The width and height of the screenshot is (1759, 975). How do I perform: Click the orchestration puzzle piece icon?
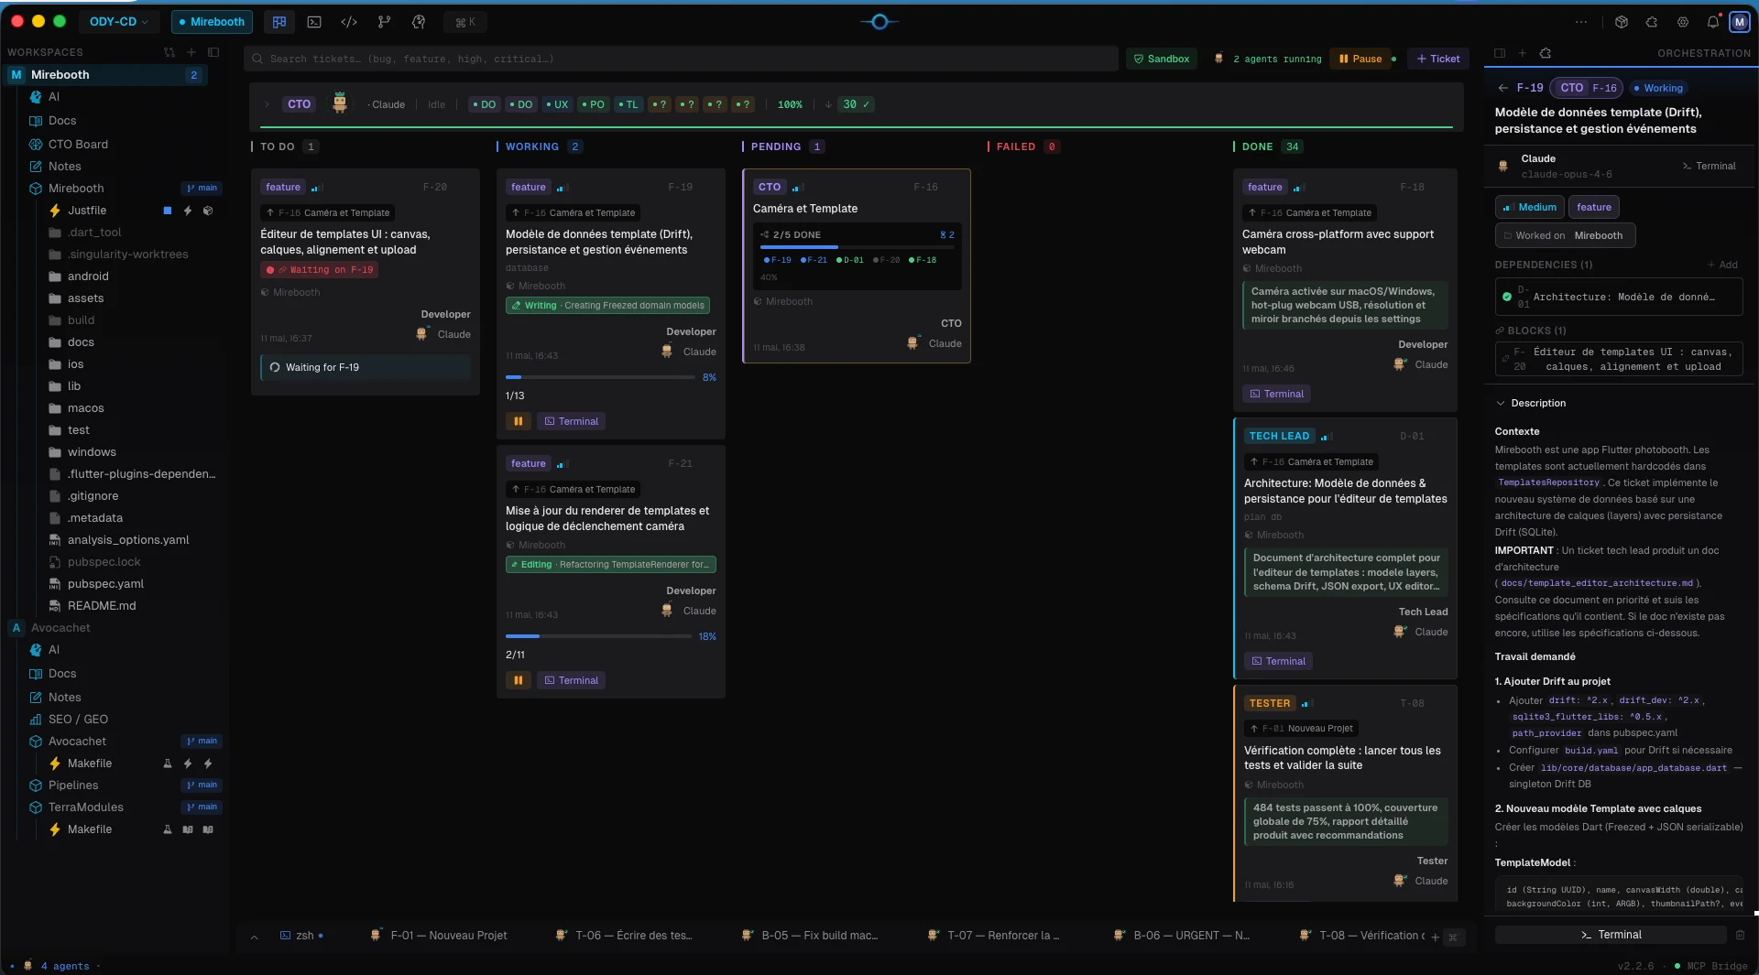(x=1546, y=53)
